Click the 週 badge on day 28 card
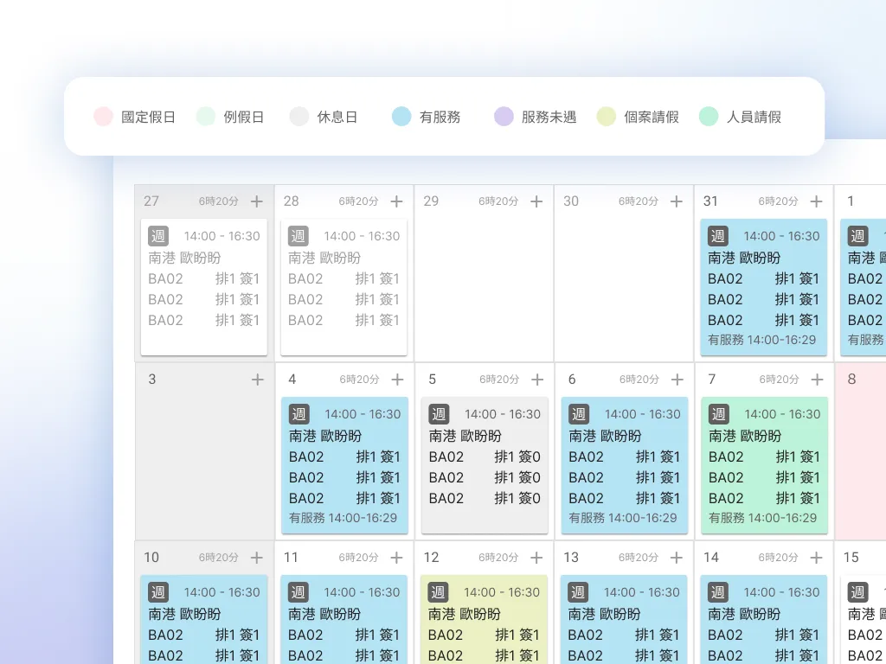 point(299,236)
